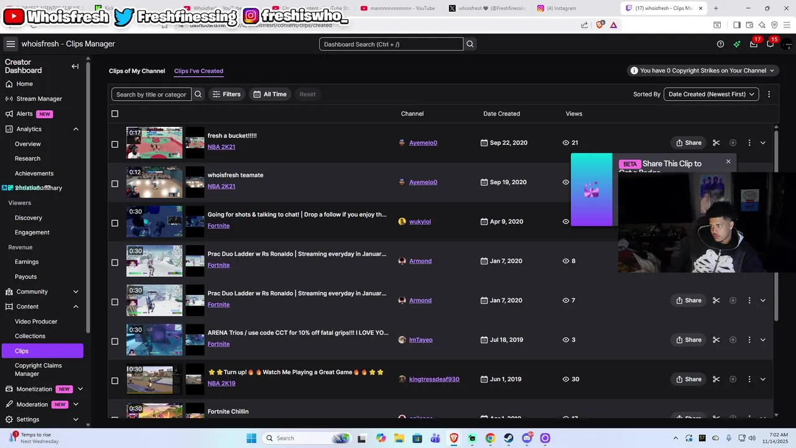The height and width of the screenshot is (448, 796).
Task: Open Sorted By Date Created dropdown
Action: click(x=711, y=94)
